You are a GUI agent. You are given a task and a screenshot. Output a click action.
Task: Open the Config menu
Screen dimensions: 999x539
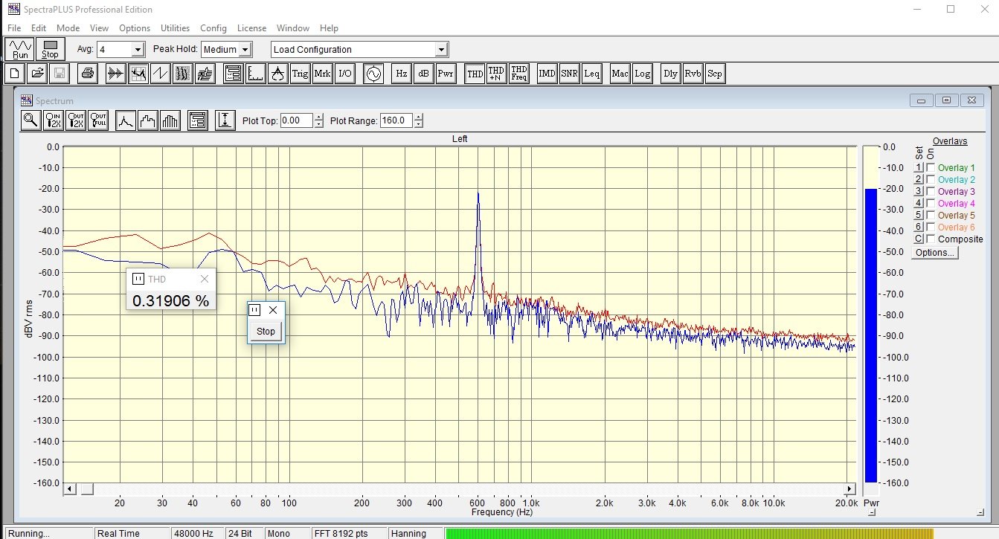213,28
